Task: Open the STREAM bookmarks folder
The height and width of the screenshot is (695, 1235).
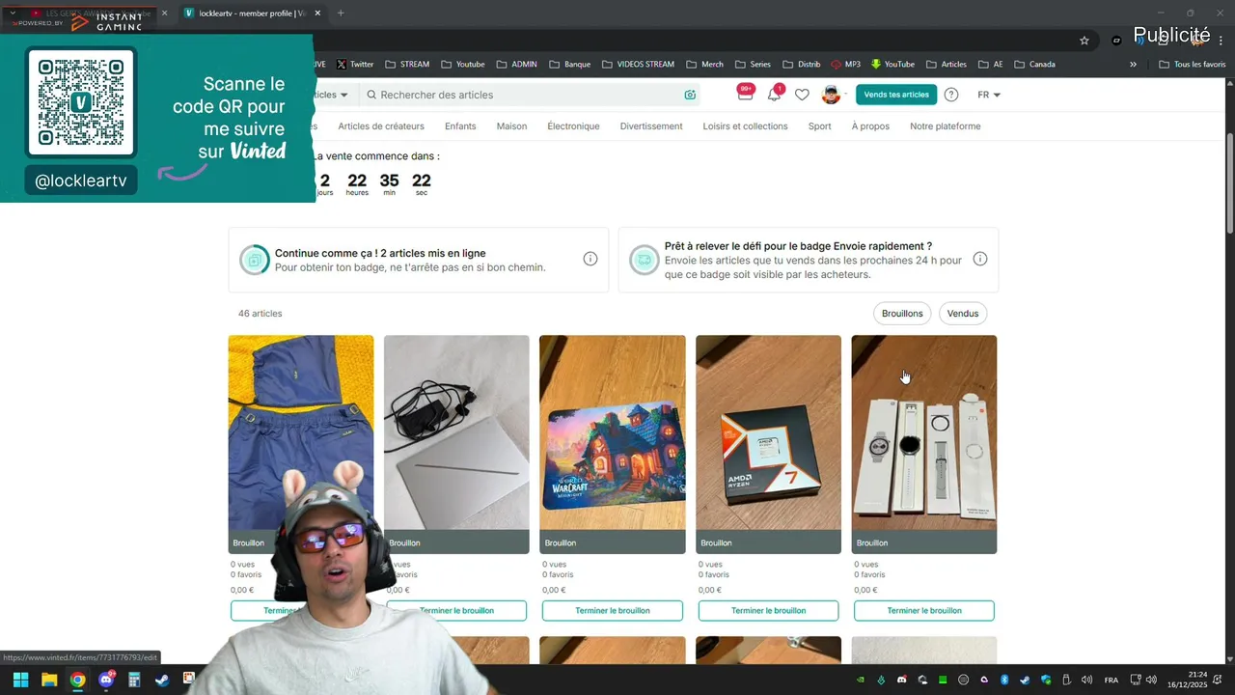Action: [x=407, y=65]
